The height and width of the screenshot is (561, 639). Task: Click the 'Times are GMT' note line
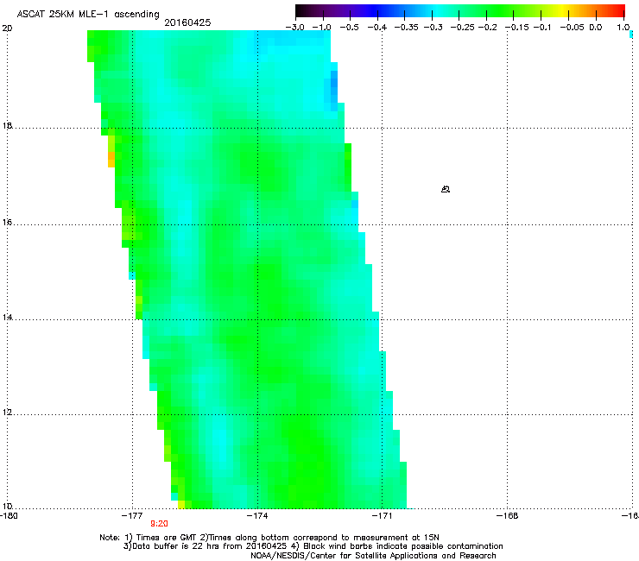[269, 538]
